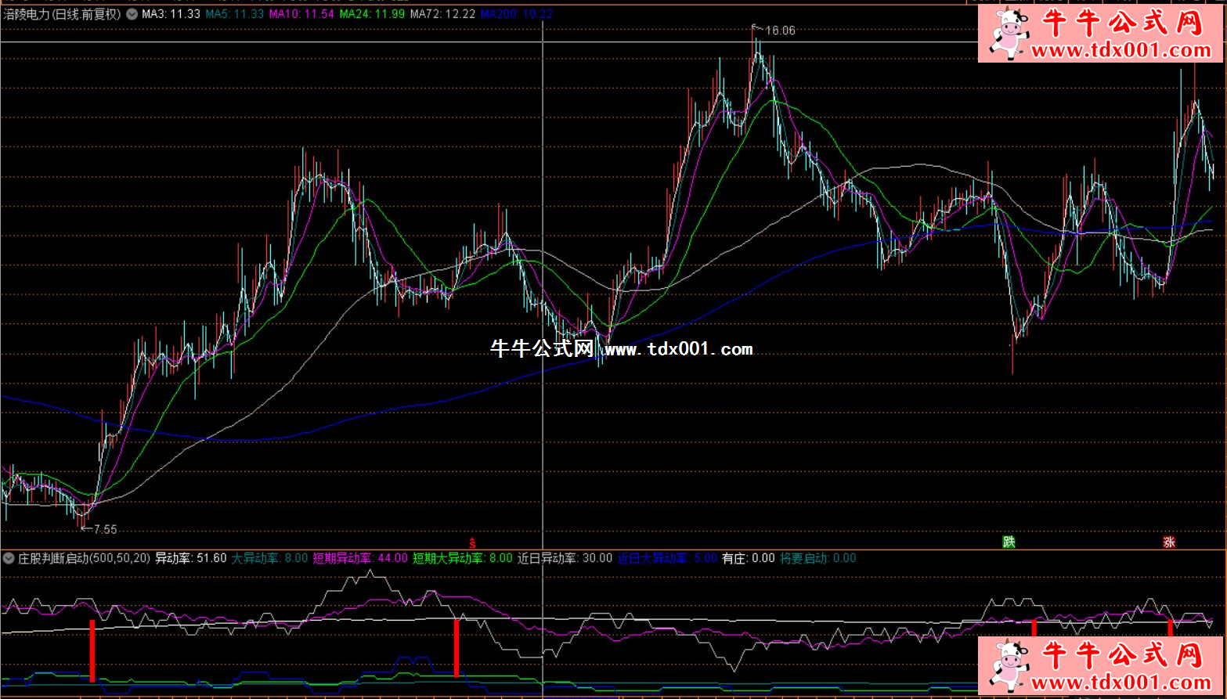
Task: Click the 涪陵电力(日线,前复权) chart title
Action: pyautogui.click(x=62, y=14)
